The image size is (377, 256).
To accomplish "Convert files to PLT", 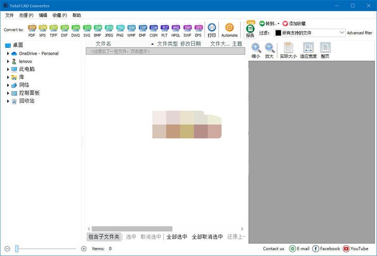I will [164, 31].
